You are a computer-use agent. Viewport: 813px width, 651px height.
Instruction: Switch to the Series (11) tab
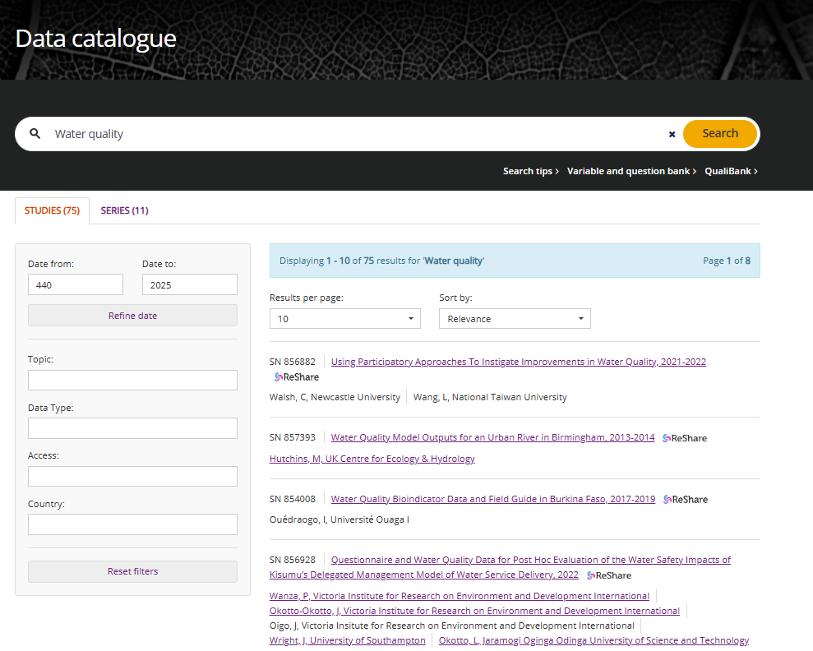[124, 210]
